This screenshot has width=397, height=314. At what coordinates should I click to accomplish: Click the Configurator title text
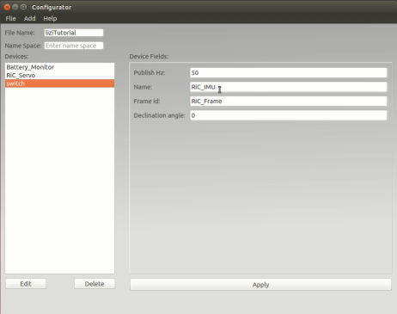point(52,7)
